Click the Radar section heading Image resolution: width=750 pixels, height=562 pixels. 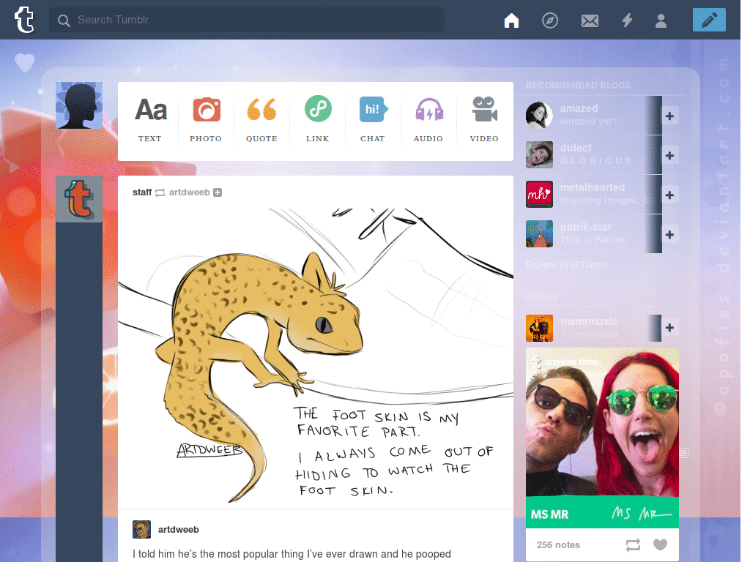point(542,297)
